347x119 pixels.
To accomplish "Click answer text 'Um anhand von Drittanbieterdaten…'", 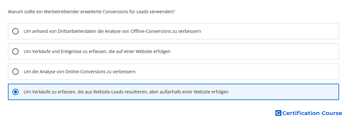I will coord(112,31).
